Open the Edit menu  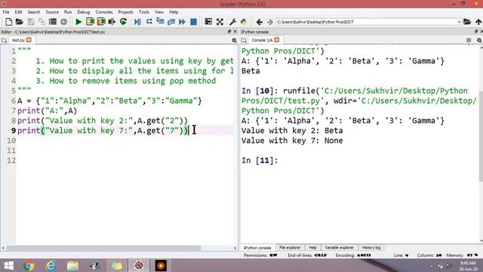tap(18, 12)
